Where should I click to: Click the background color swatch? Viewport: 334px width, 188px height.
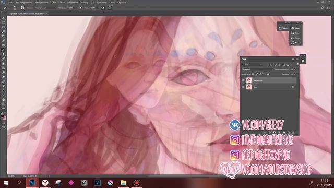click(5, 118)
